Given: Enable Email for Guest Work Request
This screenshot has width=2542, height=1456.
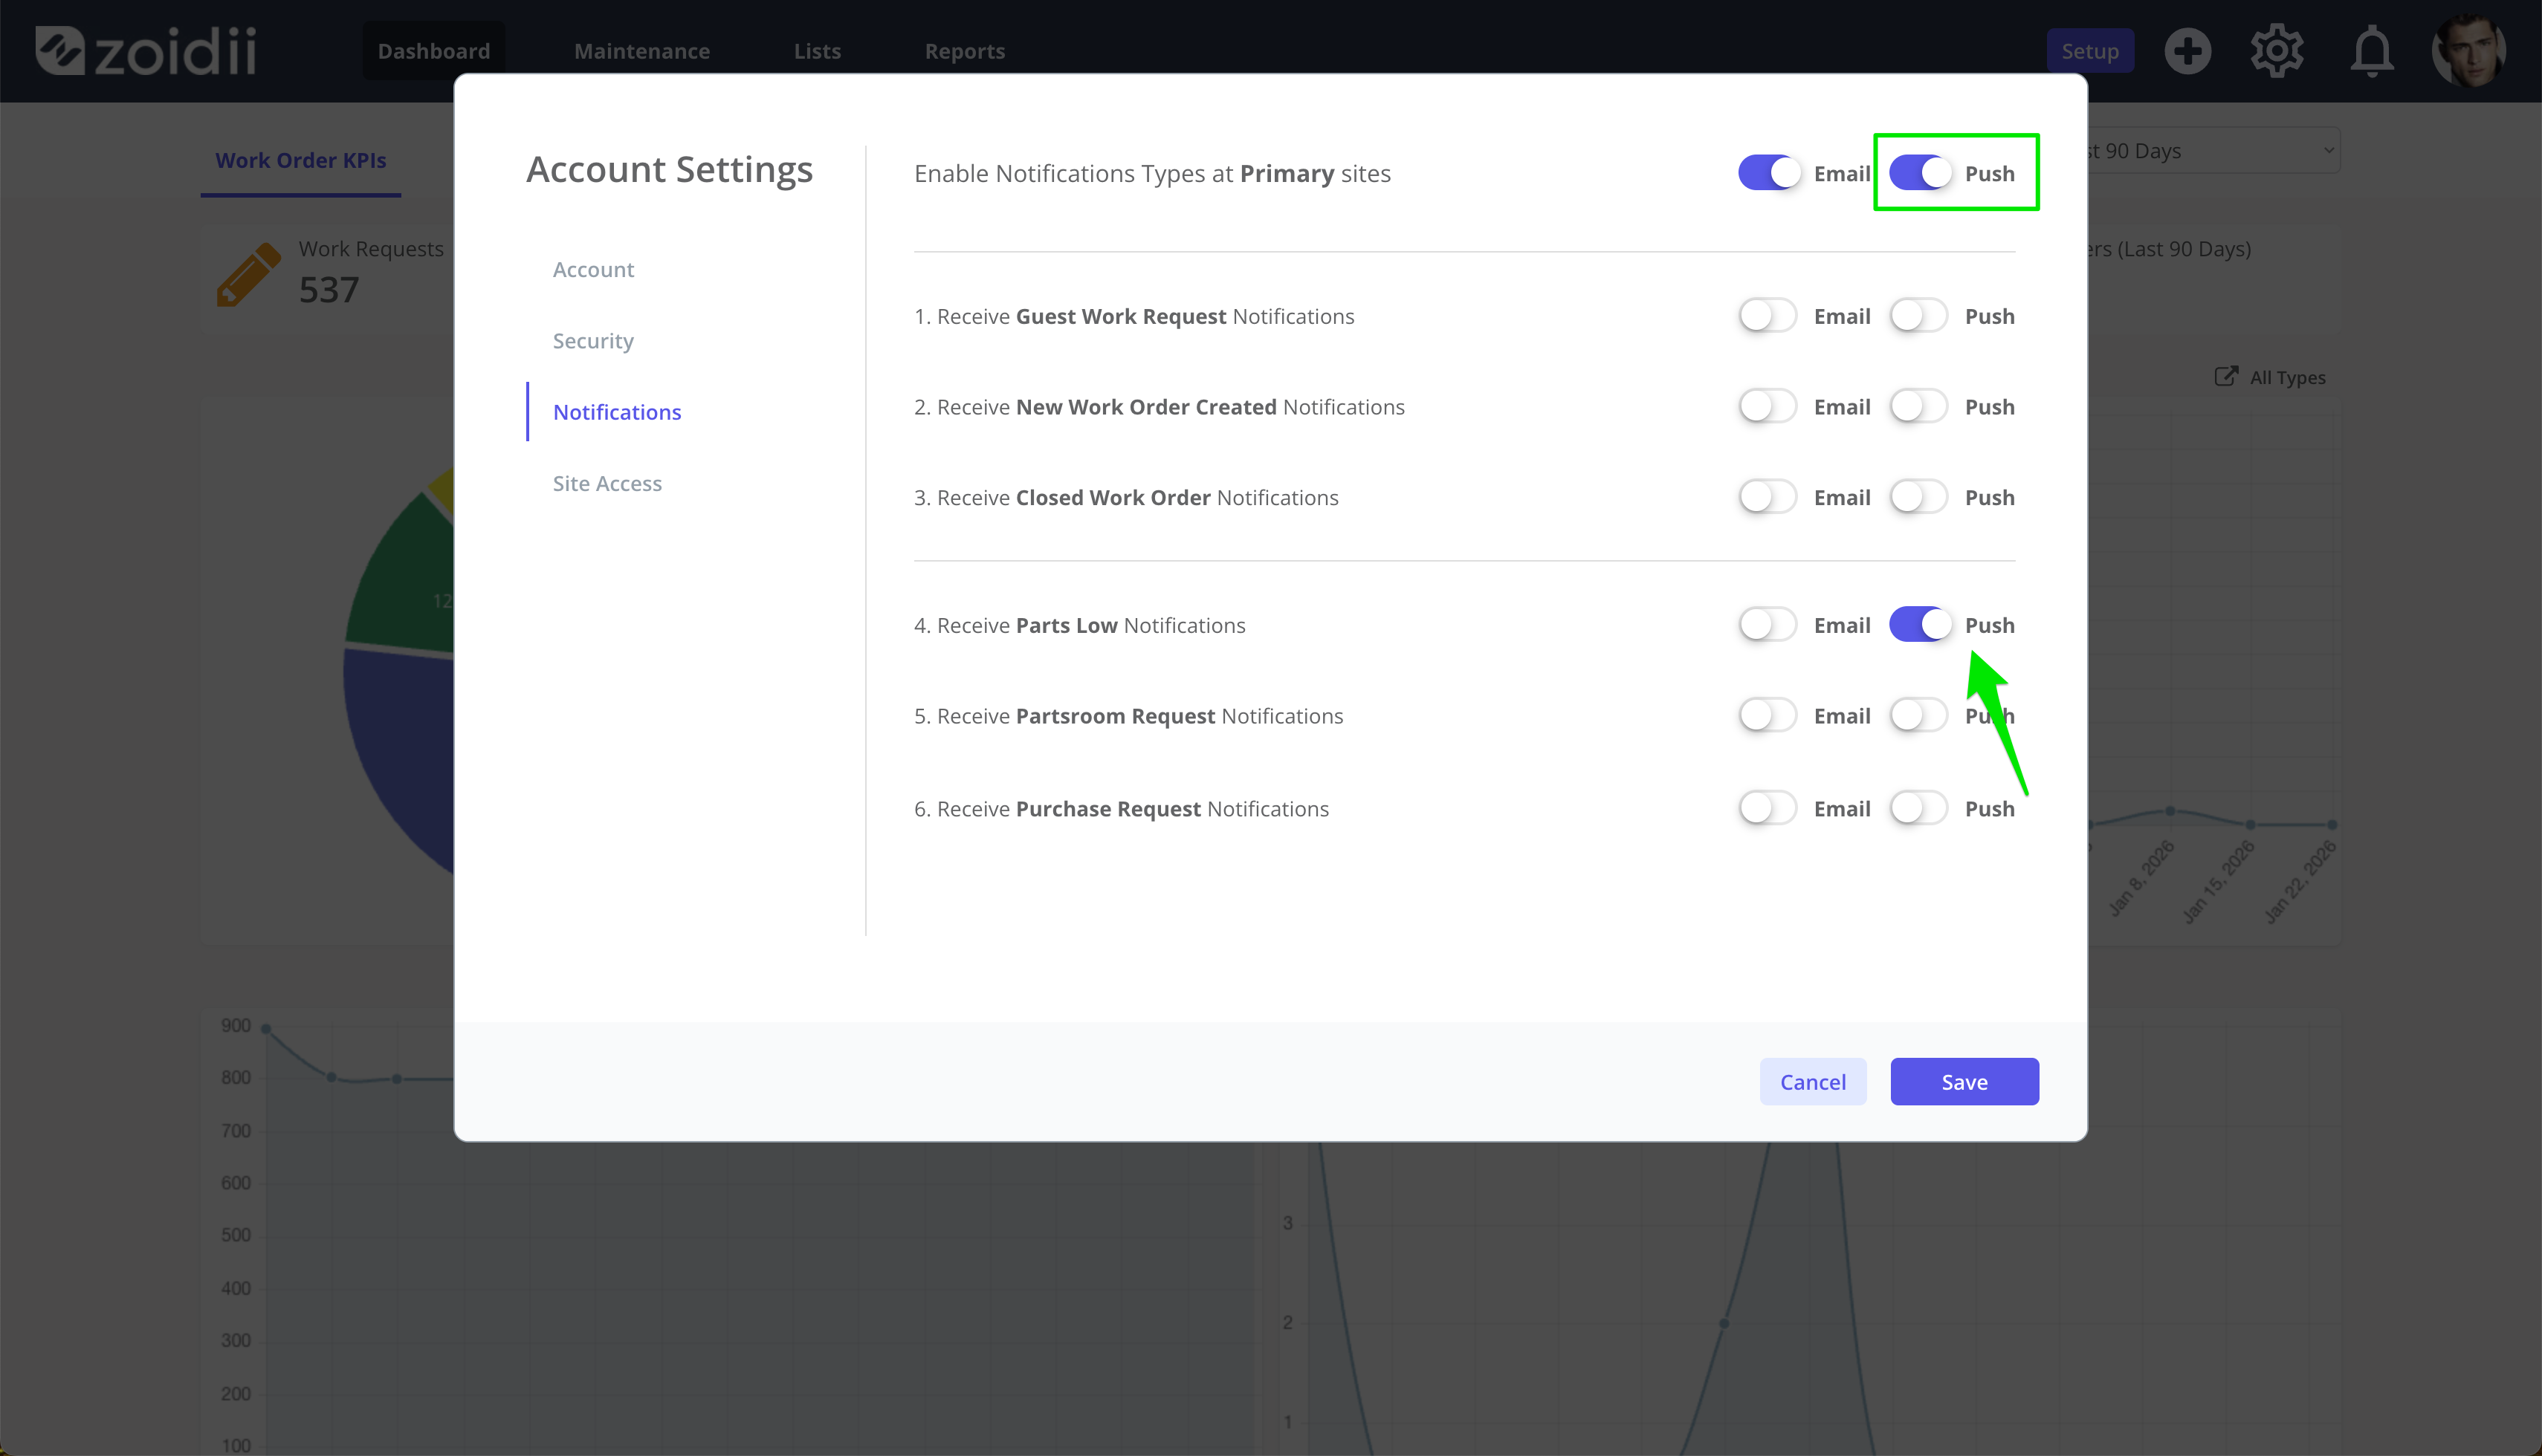Looking at the screenshot, I should coord(1768,316).
